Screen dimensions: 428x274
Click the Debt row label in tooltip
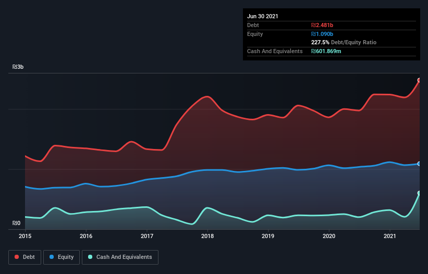253,25
